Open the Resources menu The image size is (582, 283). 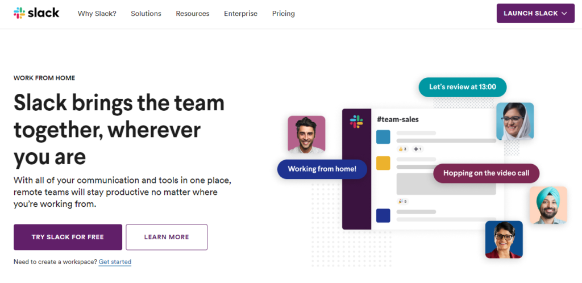193,14
